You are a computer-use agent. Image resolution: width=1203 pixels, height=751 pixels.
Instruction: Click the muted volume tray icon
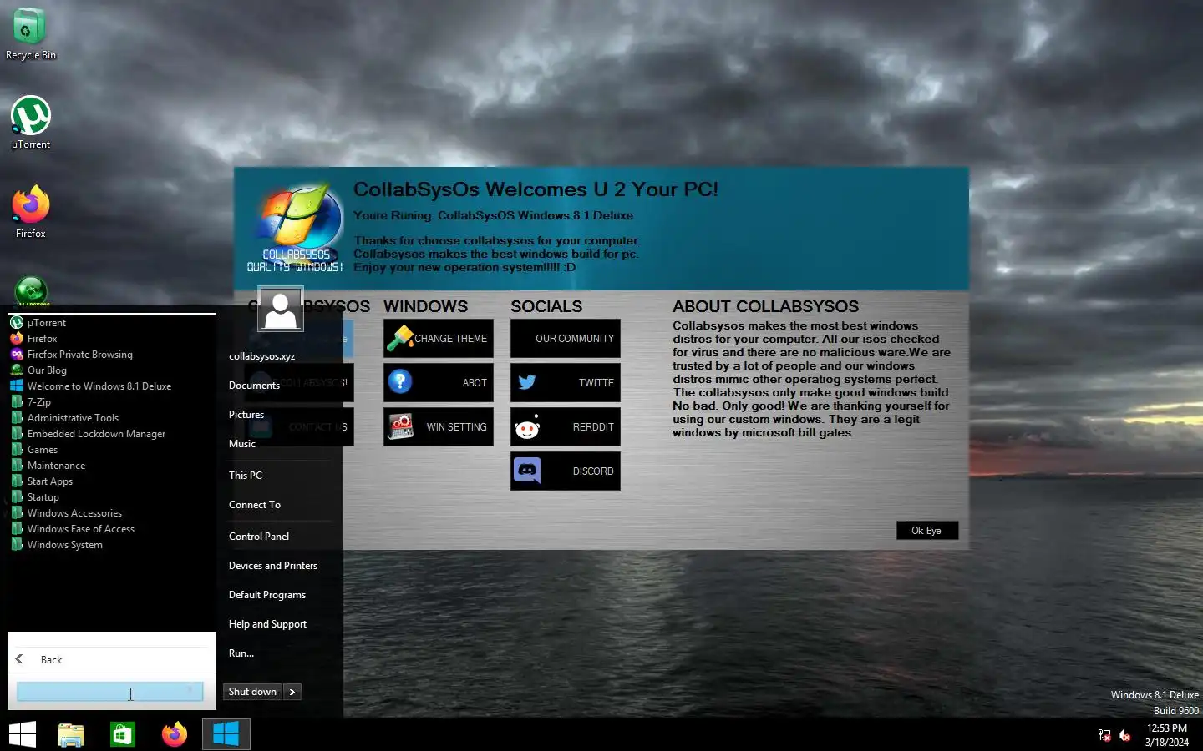(x=1124, y=736)
